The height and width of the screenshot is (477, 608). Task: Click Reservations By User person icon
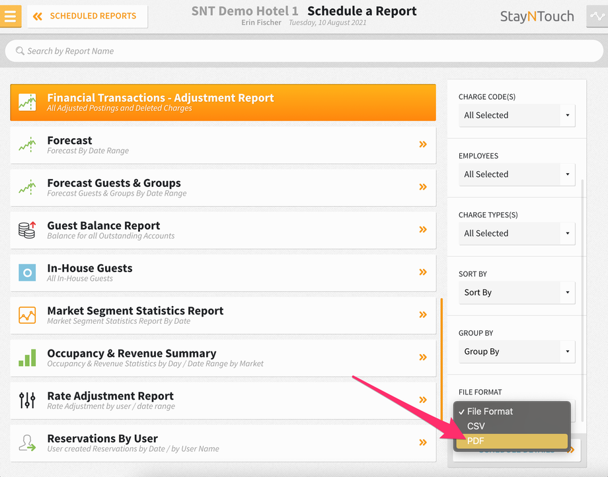coord(27,443)
